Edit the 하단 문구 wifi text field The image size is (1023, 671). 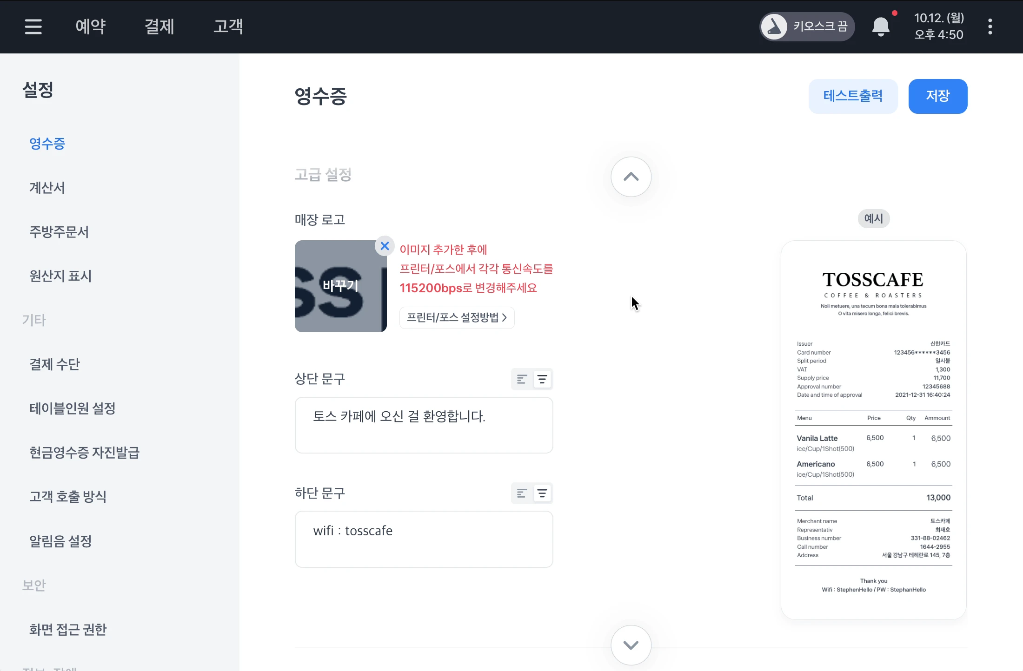424,539
